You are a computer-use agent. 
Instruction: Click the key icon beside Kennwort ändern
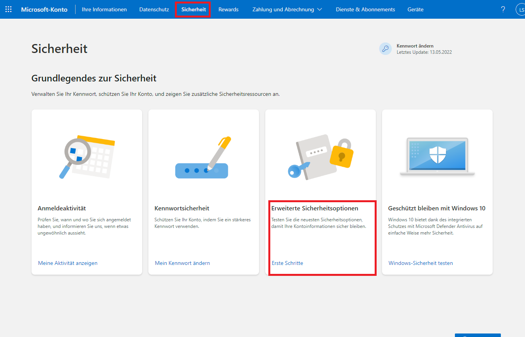point(385,49)
